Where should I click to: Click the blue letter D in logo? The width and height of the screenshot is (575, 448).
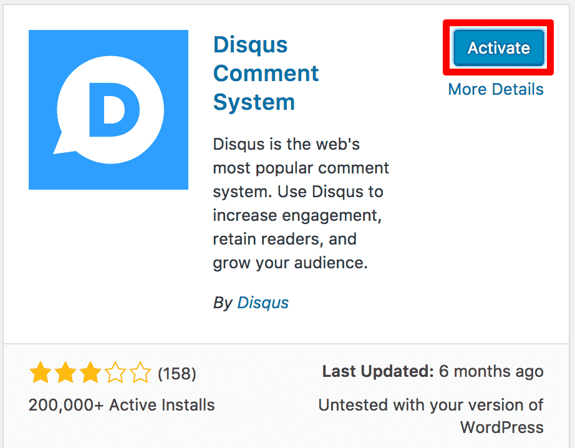point(114,110)
